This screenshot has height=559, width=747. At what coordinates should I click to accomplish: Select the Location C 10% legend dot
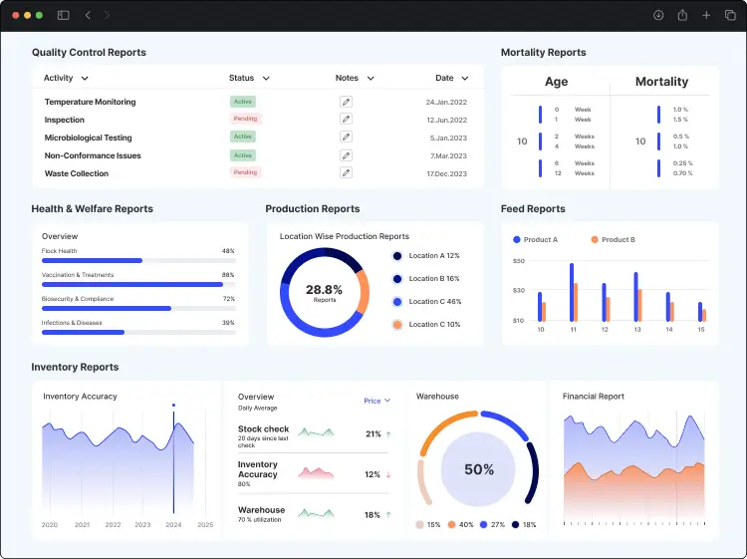(397, 325)
